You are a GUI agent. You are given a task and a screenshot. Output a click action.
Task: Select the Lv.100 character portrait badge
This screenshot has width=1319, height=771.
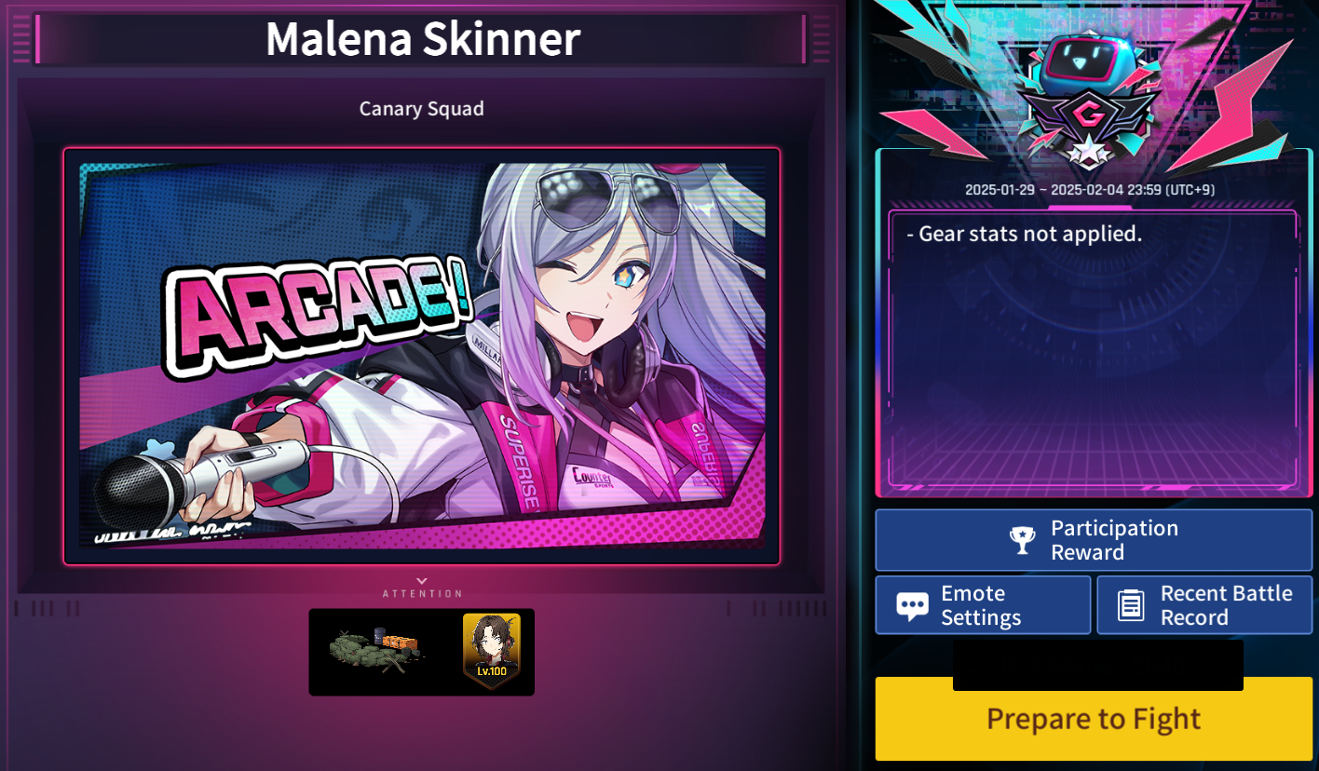point(491,651)
